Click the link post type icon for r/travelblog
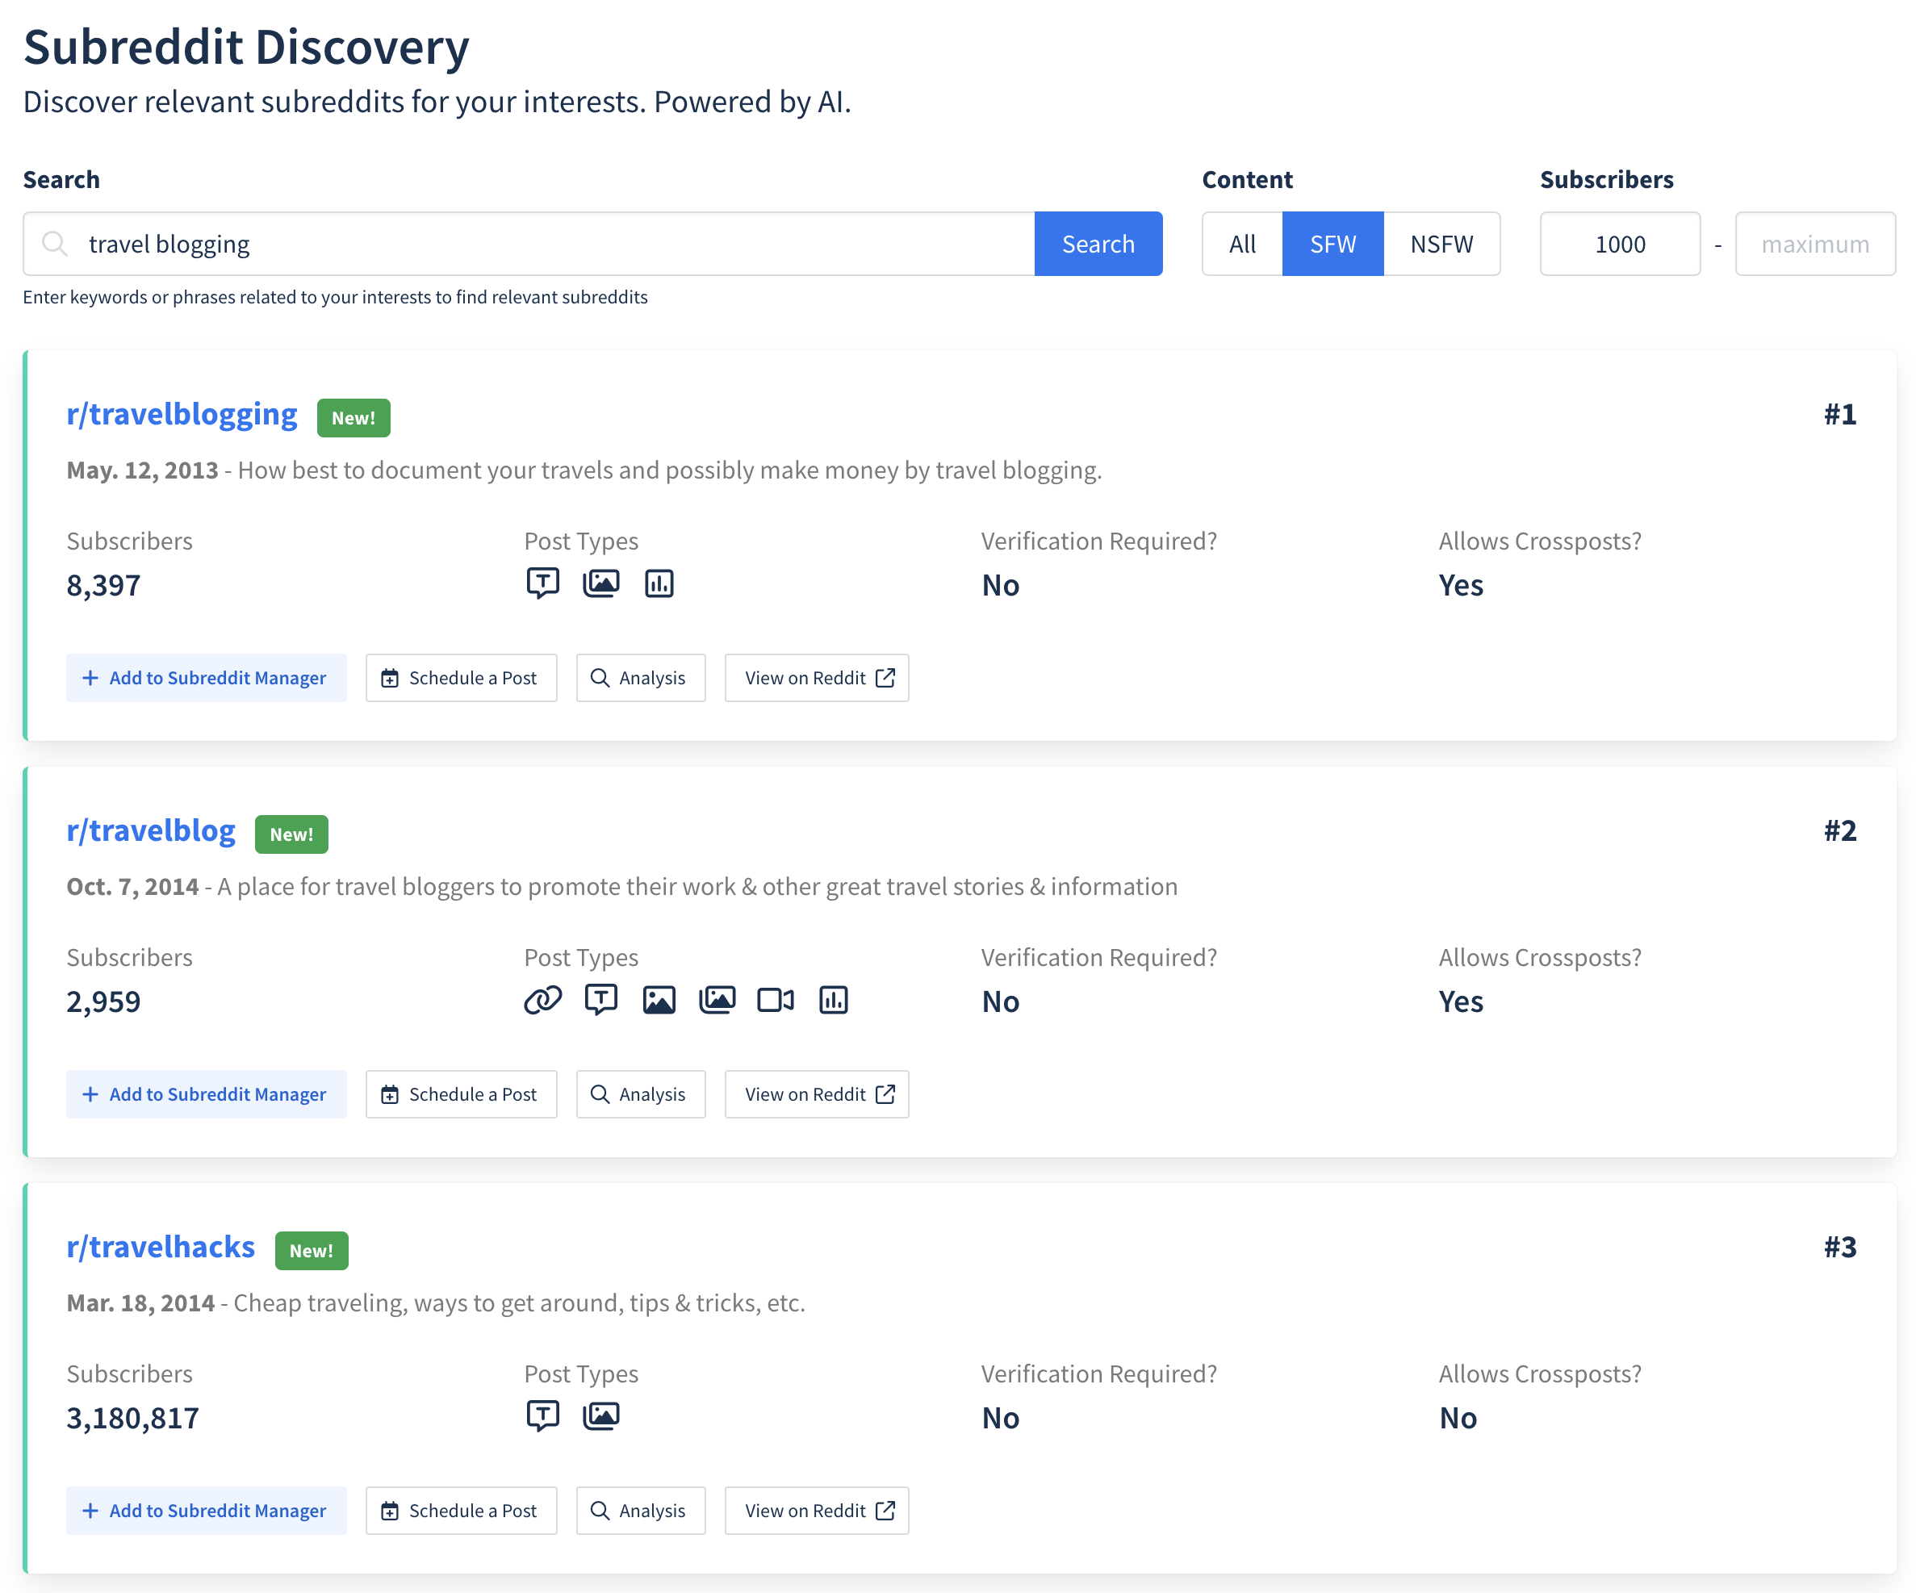Viewport: 1916px width, 1593px height. click(x=542, y=1000)
